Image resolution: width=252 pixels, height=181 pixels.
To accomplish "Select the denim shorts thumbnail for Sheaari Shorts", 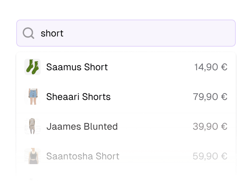I will click(33, 97).
